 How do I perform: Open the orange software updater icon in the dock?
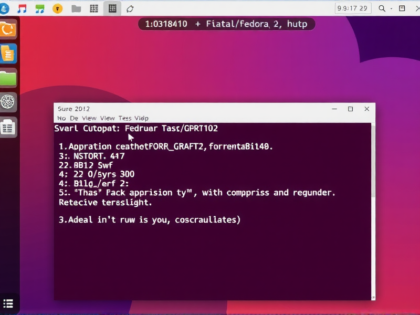(9, 29)
